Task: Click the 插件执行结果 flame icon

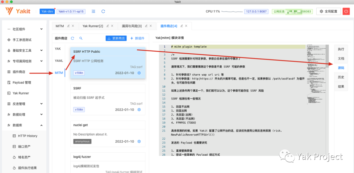Action: (14, 168)
